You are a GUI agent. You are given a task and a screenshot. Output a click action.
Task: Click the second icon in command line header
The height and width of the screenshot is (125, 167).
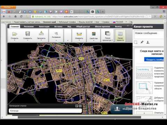[80, 106]
